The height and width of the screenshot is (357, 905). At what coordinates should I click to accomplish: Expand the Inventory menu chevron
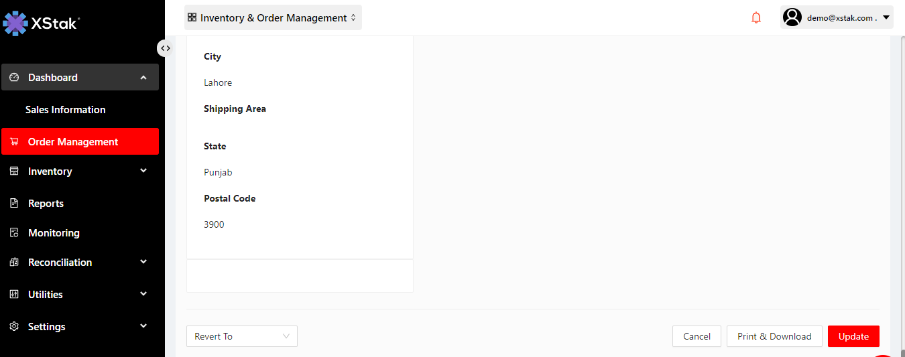[x=143, y=171]
